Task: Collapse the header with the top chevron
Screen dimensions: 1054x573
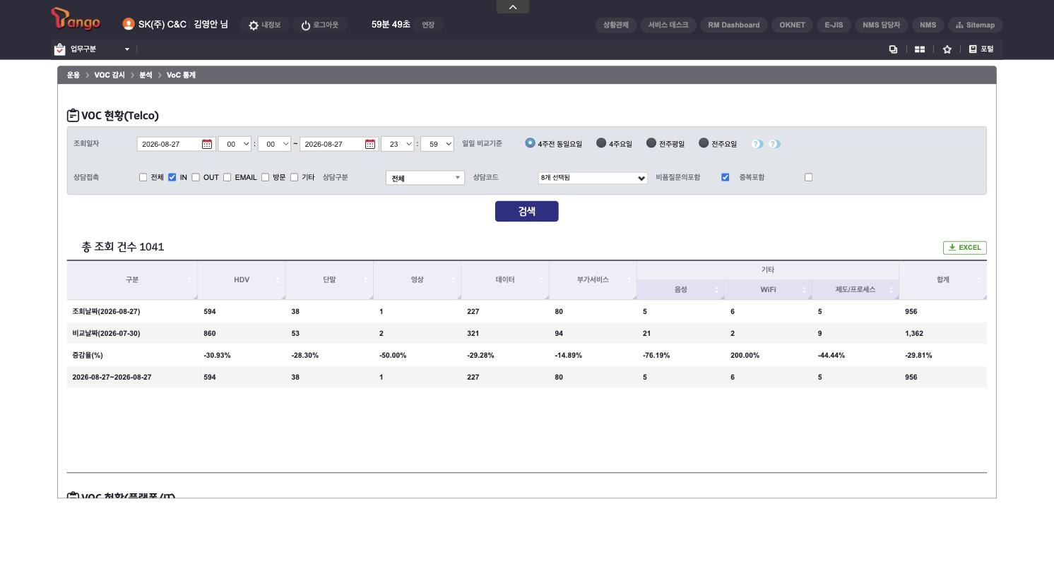Action: [x=513, y=7]
